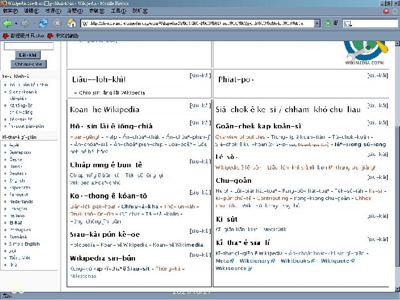Open the Contributing link under Chu-goân
Screen dimensions: 400x300
[272, 198]
